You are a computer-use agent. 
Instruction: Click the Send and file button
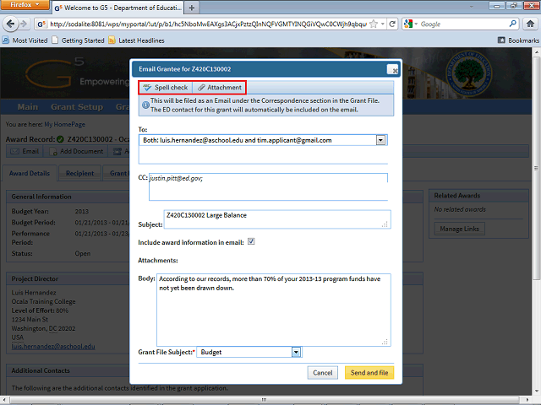[x=369, y=373]
